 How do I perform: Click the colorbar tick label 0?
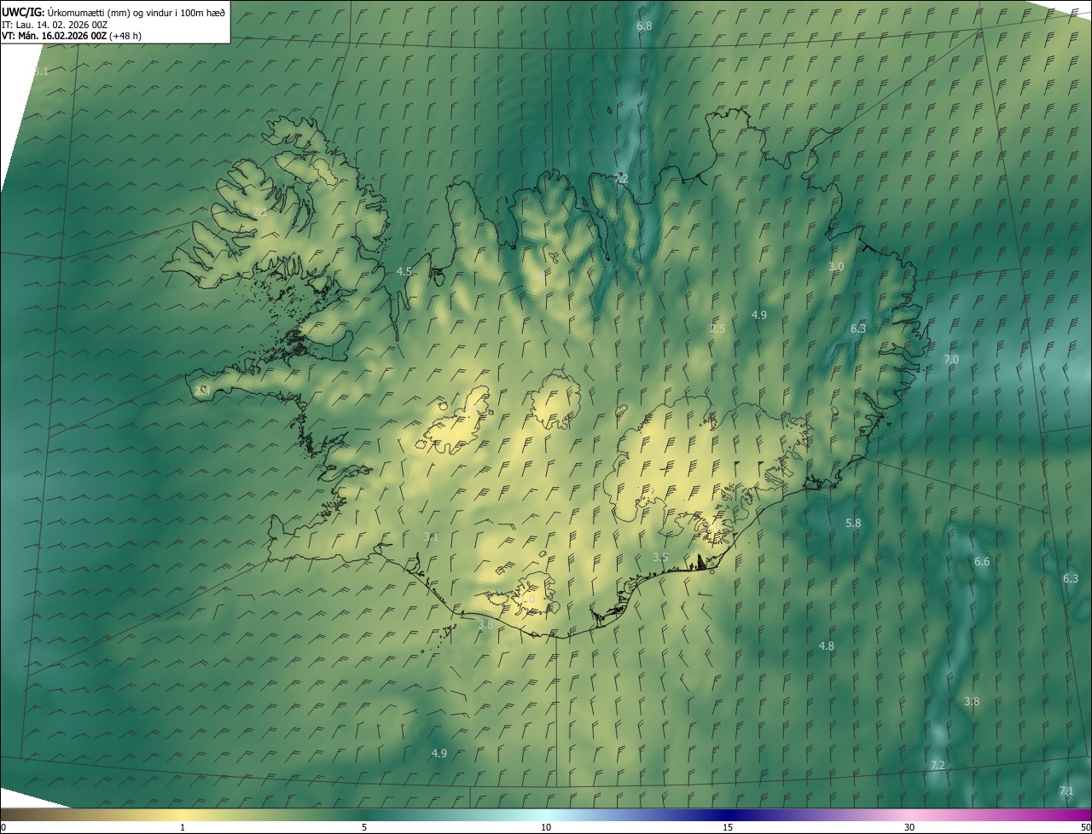point(3,828)
